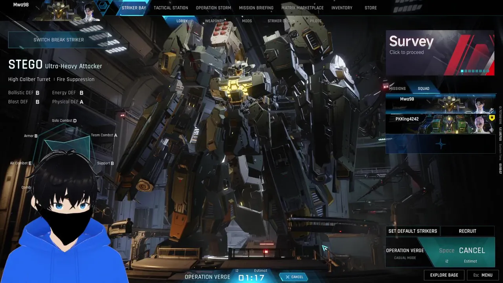Open the Store tab
The width and height of the screenshot is (503, 283).
371,8
